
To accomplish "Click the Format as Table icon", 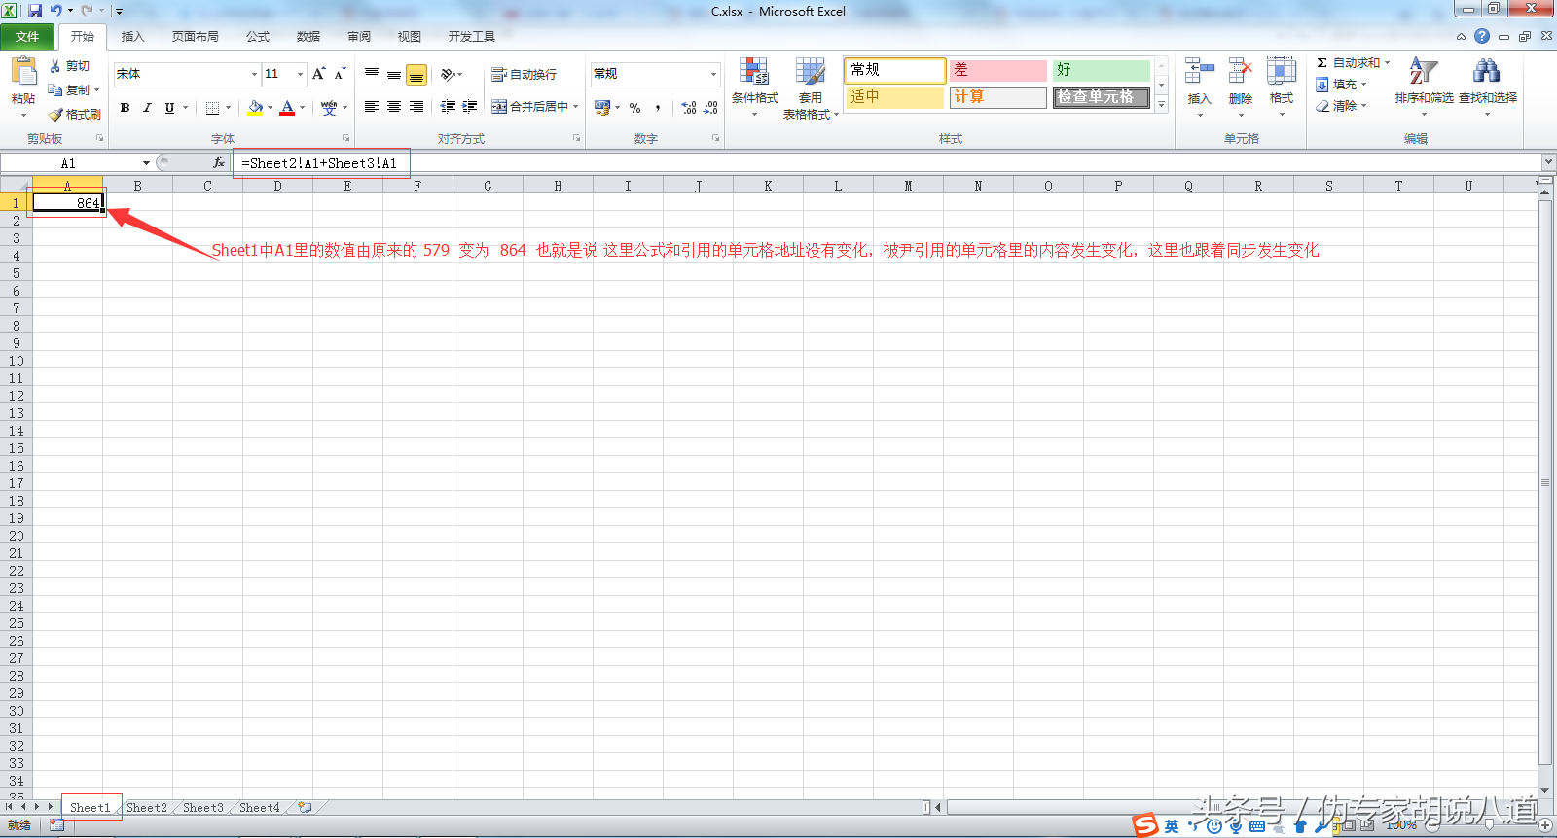I will [811, 72].
